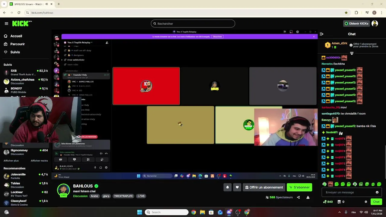Click the Offrir un abonnement button
The width and height of the screenshot is (386, 217).
click(x=264, y=187)
